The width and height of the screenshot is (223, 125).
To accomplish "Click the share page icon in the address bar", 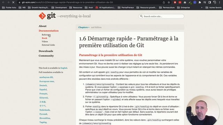I will (x=164, y=2).
